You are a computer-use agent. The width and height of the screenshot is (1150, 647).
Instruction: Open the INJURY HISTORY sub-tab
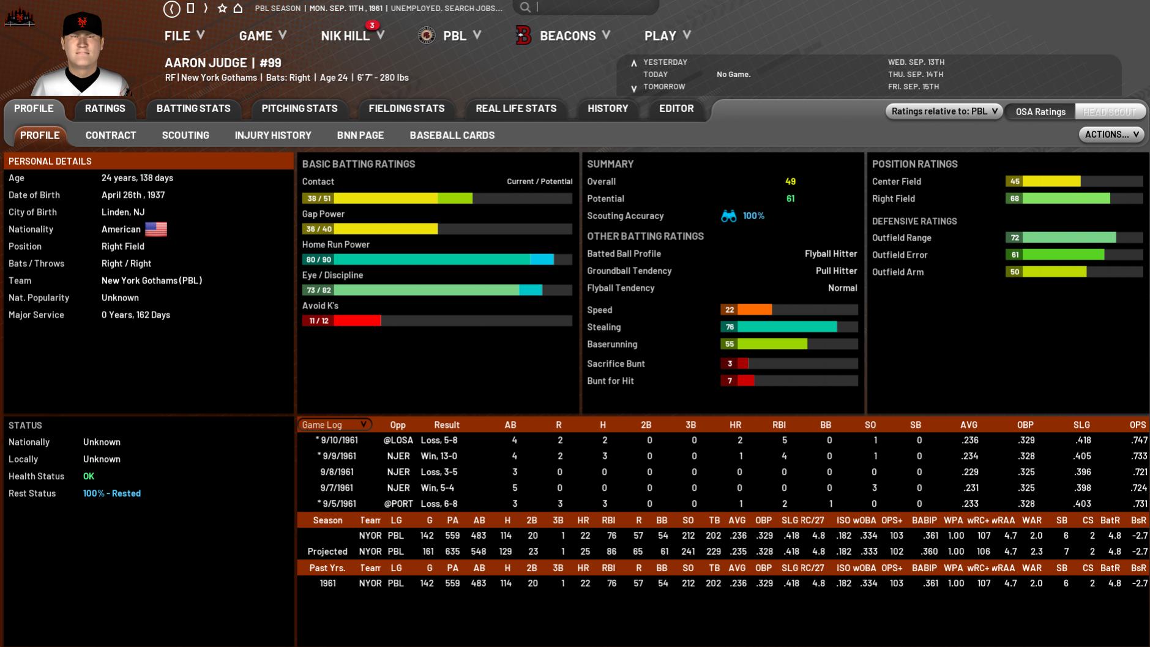click(x=273, y=135)
